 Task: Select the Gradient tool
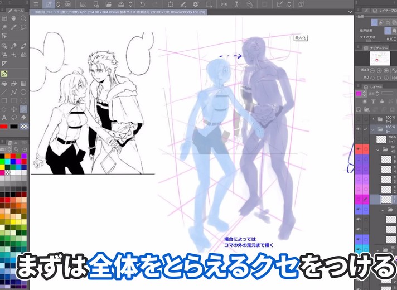pyautogui.click(x=23, y=84)
